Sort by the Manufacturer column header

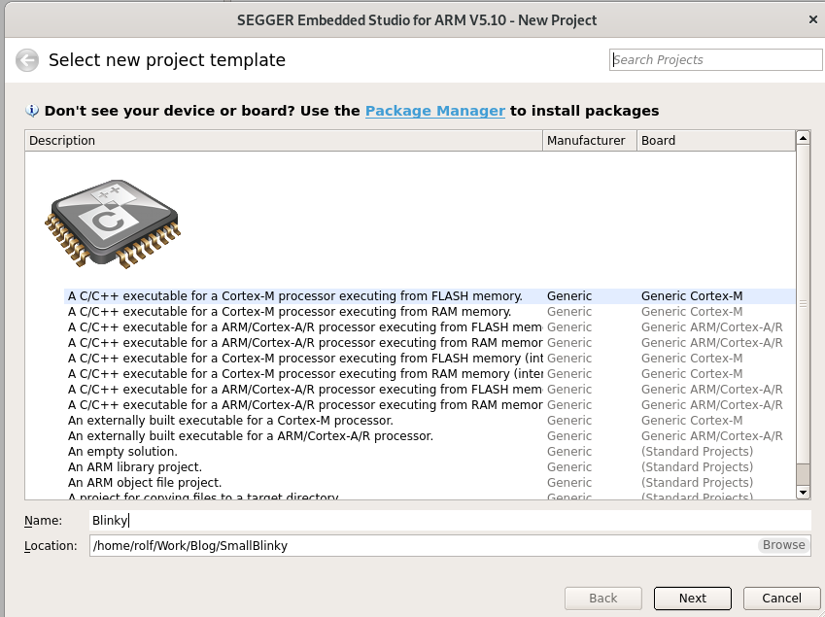tap(589, 141)
